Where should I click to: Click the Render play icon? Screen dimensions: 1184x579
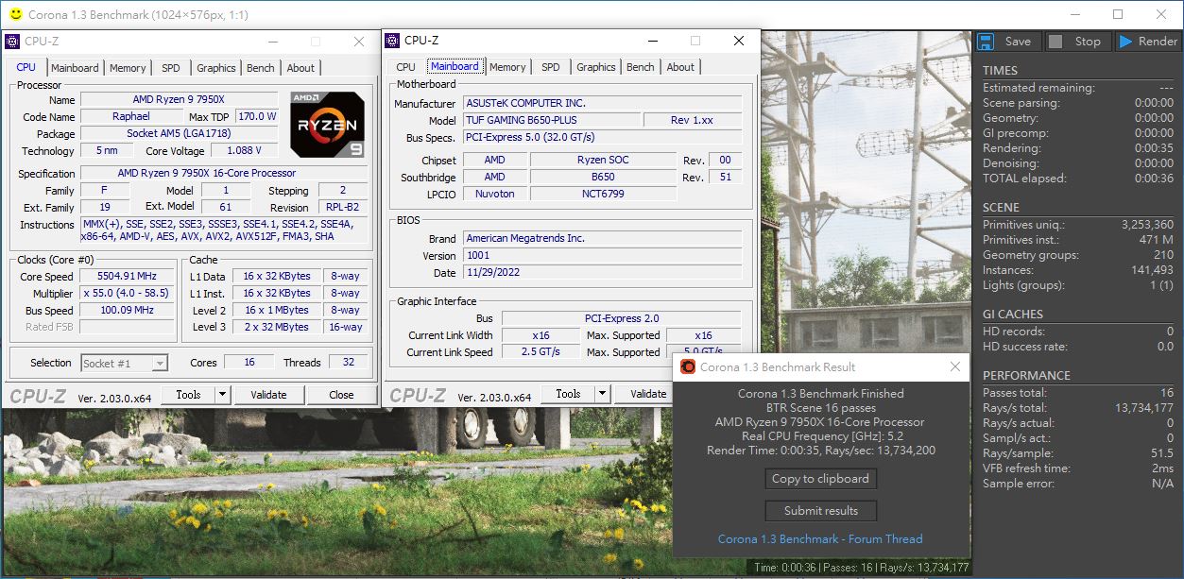[1124, 42]
